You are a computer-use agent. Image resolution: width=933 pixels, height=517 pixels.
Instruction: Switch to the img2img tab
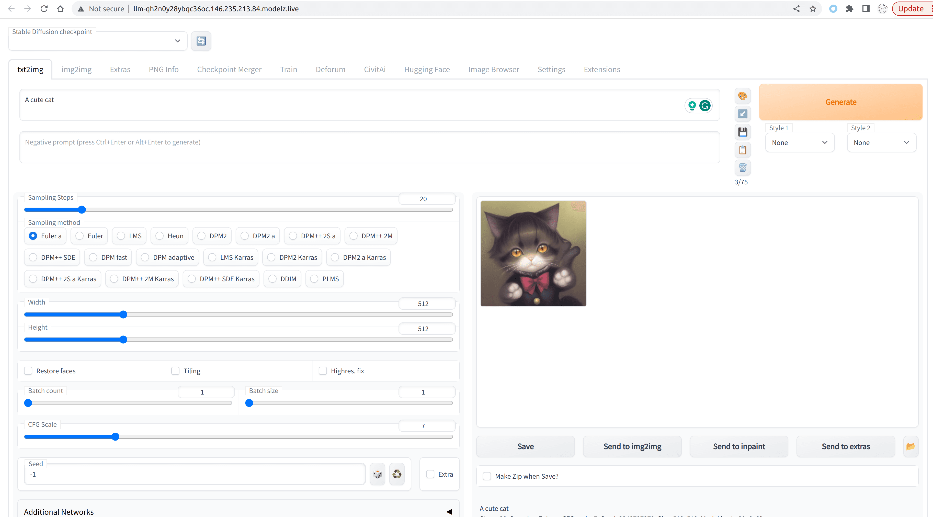76,70
